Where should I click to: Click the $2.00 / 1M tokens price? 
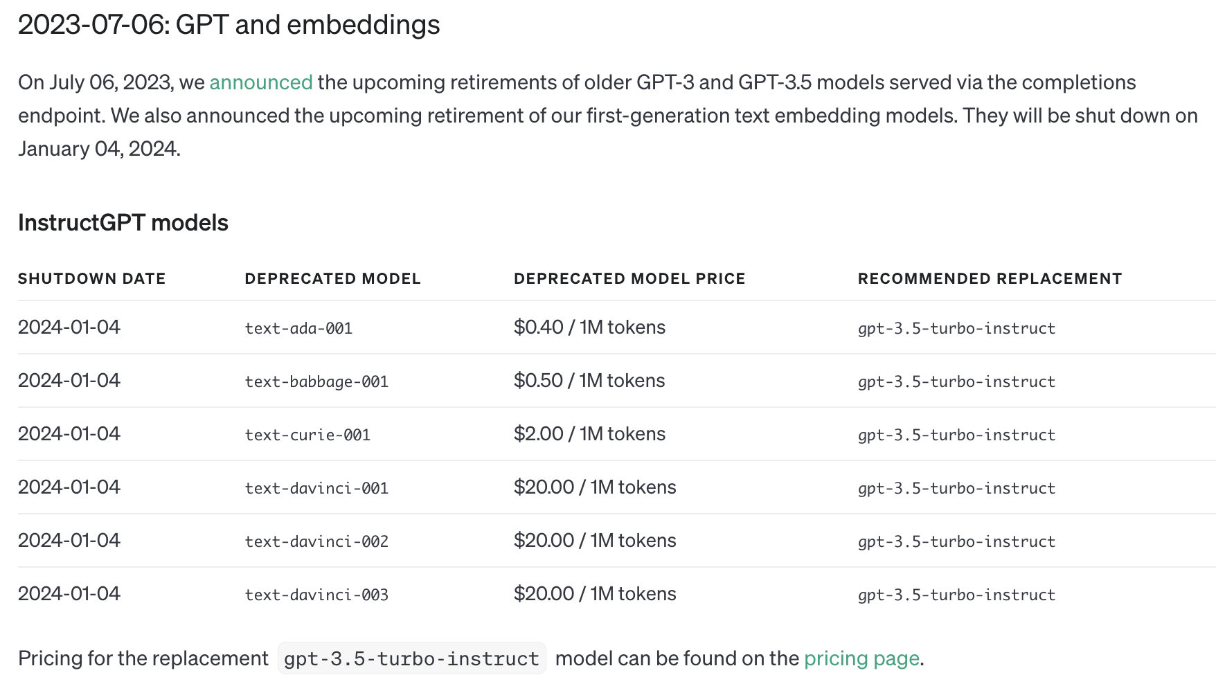pos(589,434)
